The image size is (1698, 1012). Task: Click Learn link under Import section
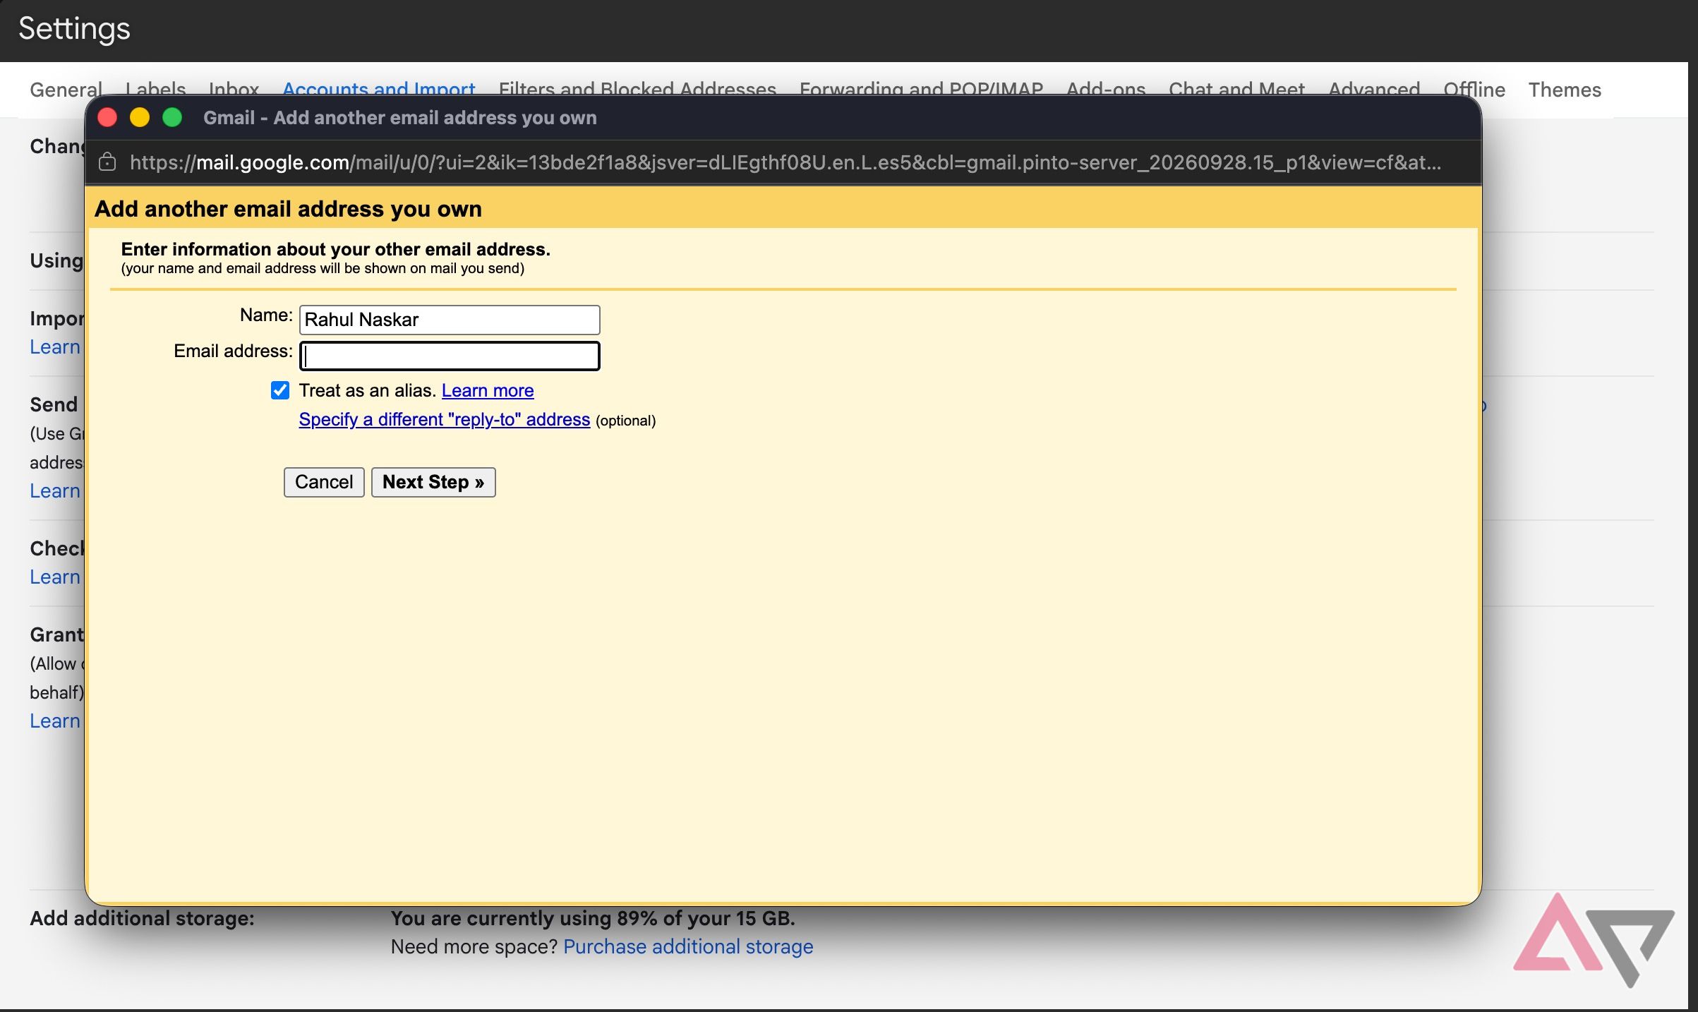(55, 347)
